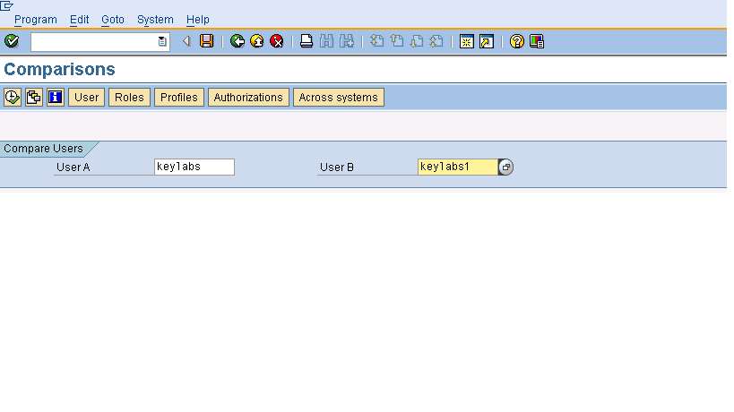Screen dimensions: 734x412
Task: Open the Help menu
Action: point(197,20)
